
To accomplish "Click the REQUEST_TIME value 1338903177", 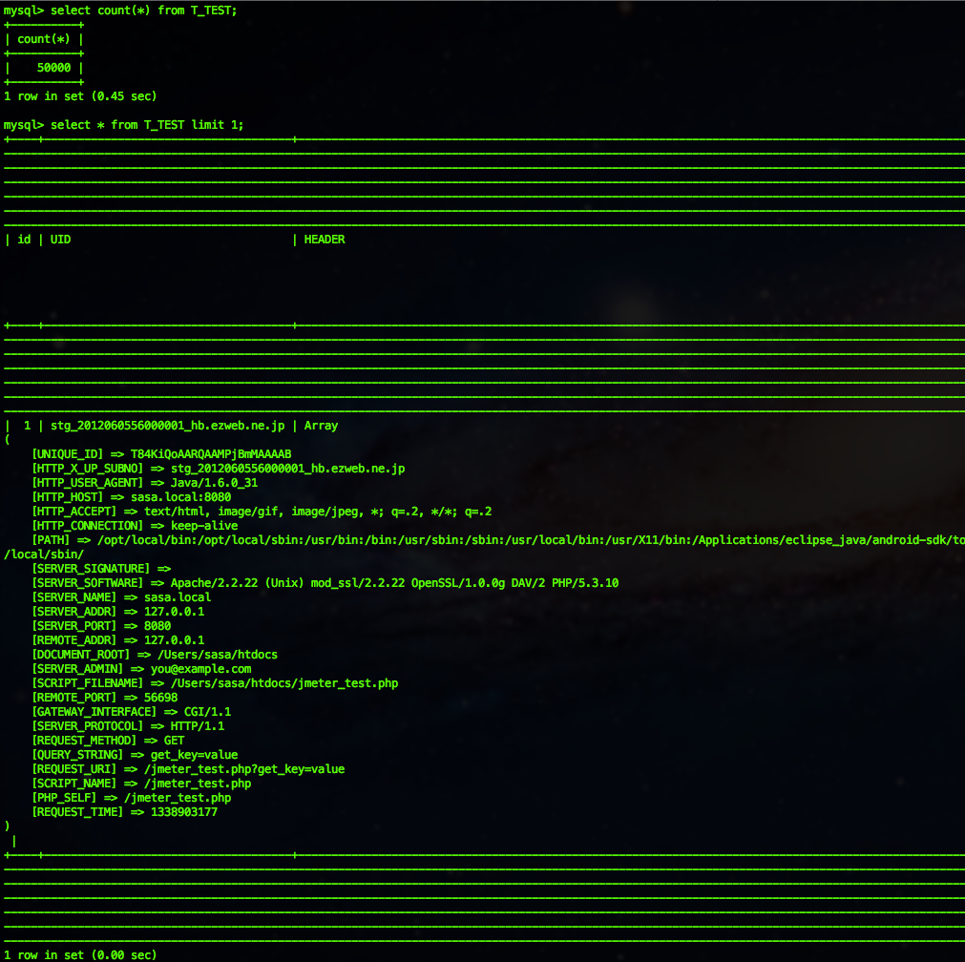I will tap(184, 812).
